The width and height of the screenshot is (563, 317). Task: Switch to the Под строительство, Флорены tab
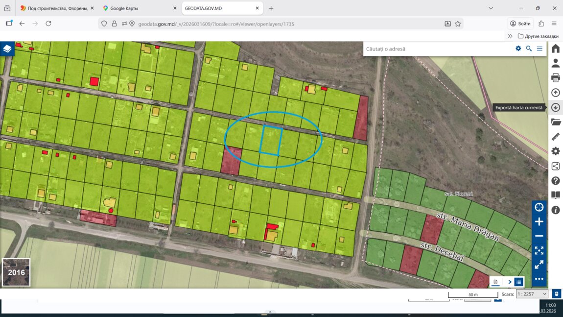[53, 8]
